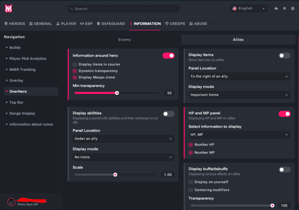Disable HP and MP panel switch

pos(284,114)
